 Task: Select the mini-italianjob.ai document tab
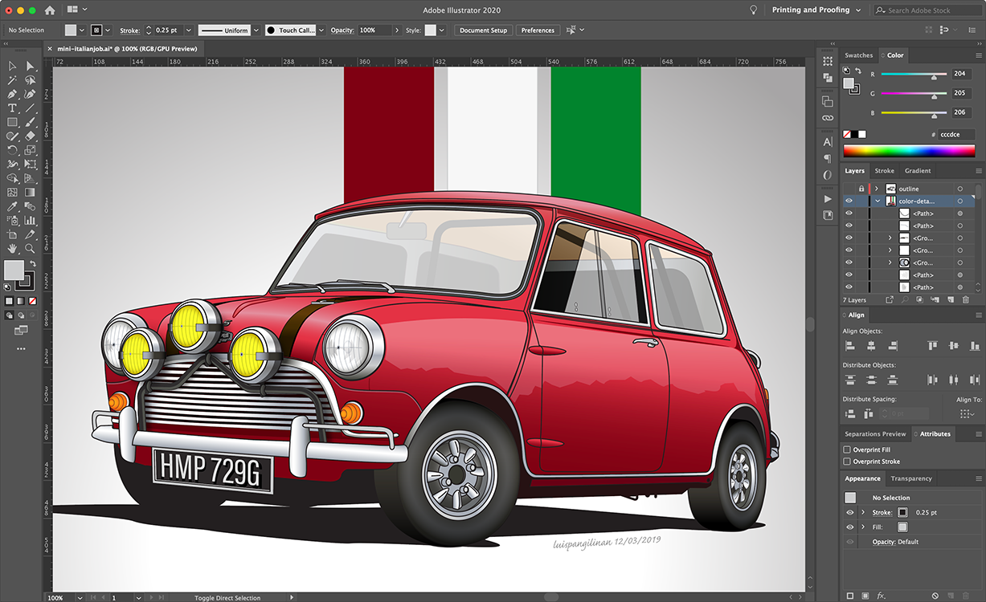[x=127, y=49]
